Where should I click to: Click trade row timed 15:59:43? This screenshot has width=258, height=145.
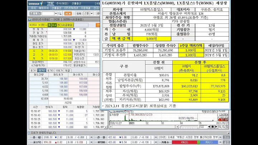coord(67,115)
